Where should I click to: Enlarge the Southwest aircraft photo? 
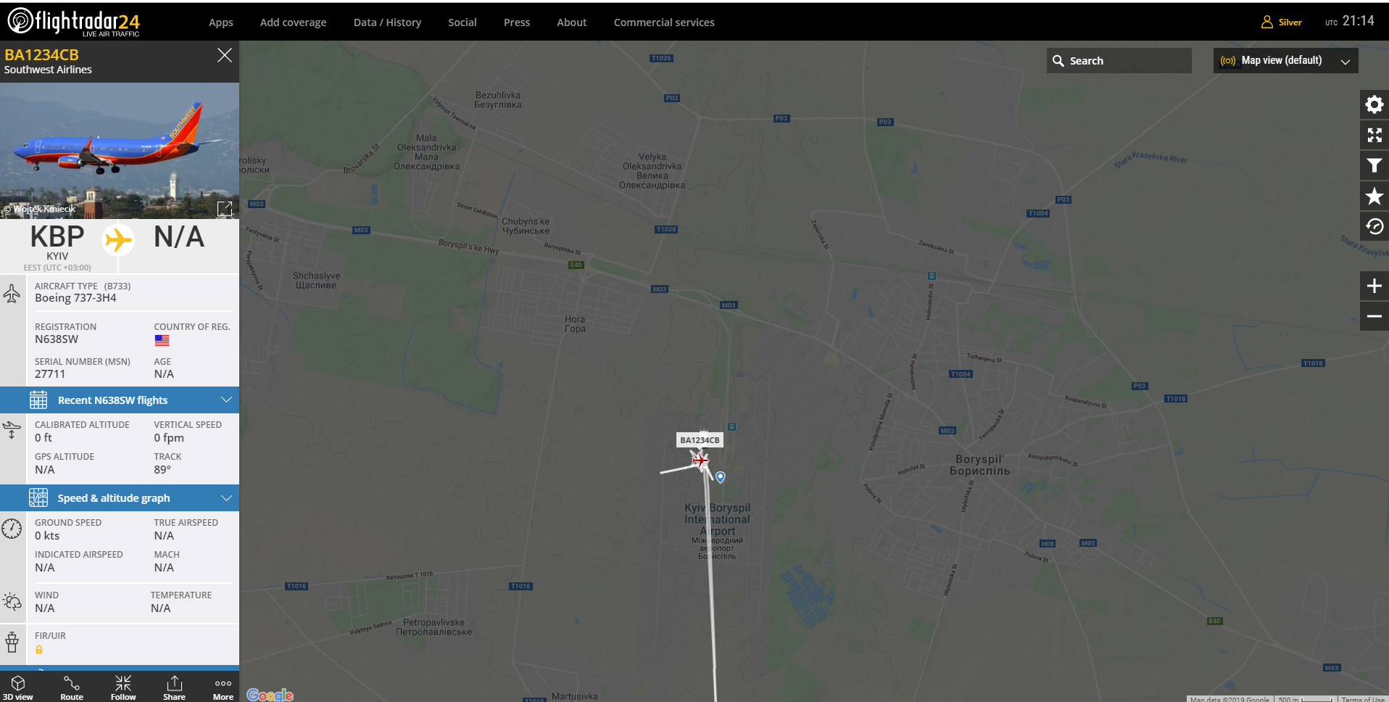225,209
